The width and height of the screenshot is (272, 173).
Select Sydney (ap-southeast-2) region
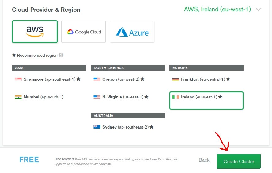tap(128, 127)
